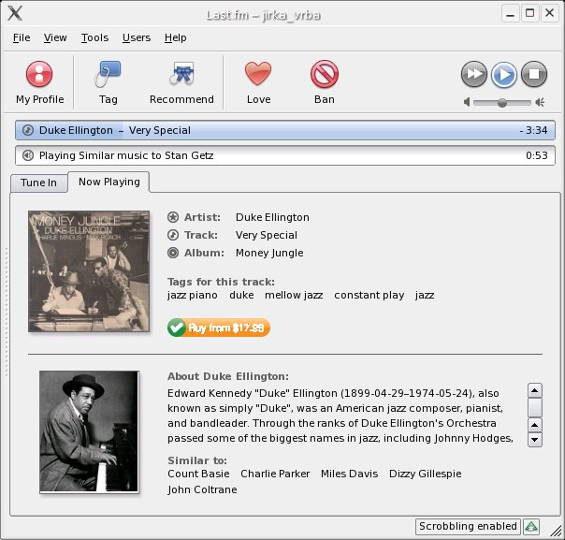565x540 pixels.
Task: Click the biography scroll-down arrow
Action: (x=535, y=440)
